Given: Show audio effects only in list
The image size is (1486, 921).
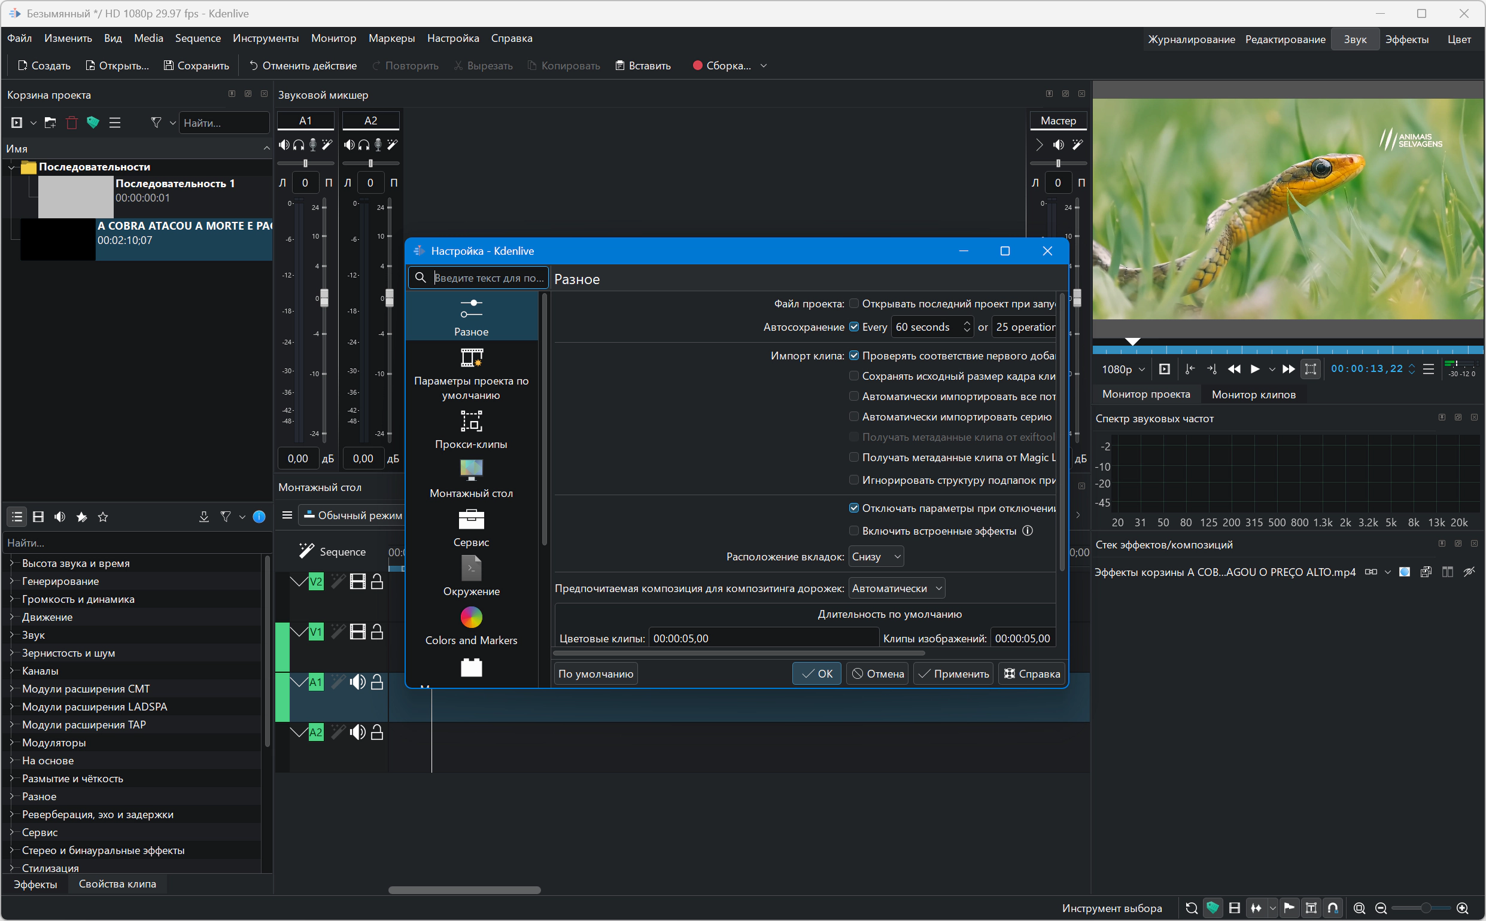Looking at the screenshot, I should [60, 517].
